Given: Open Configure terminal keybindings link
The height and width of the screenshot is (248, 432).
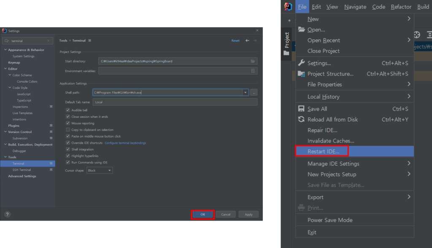Looking at the screenshot, I should click(125, 143).
